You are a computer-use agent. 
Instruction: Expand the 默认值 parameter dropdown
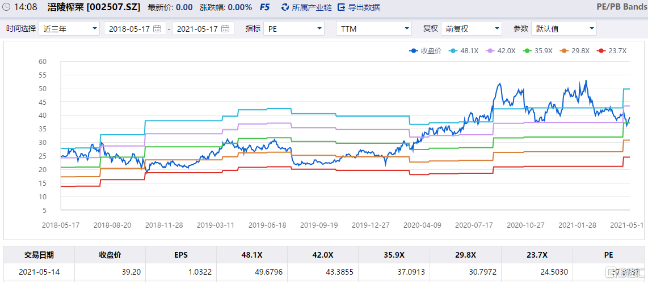point(563,28)
